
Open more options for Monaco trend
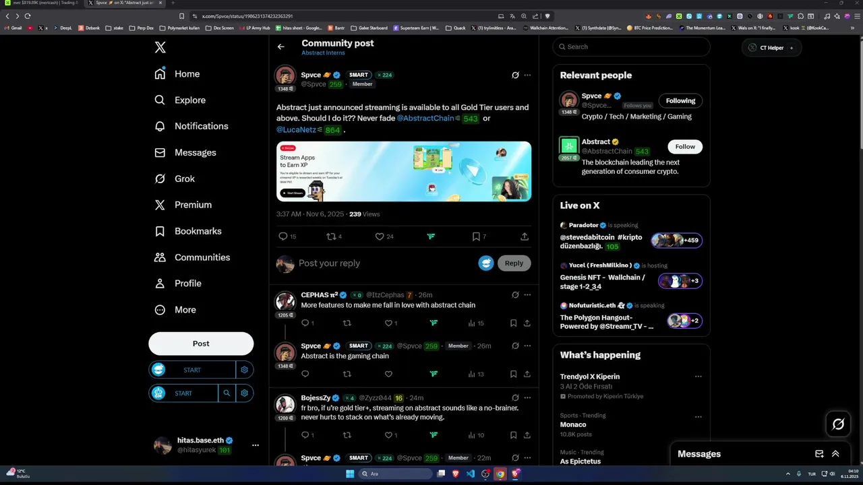698,416
